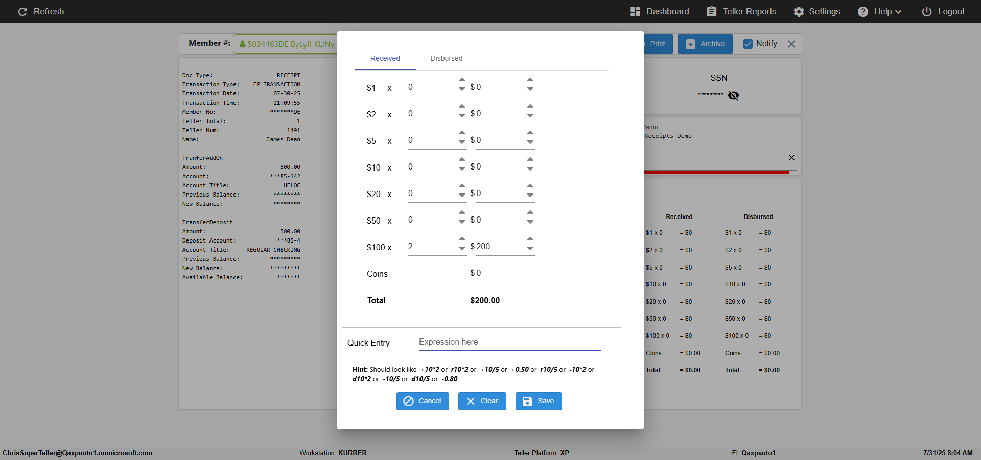This screenshot has width=981, height=460.
Task: Expand the Help menu chevron
Action: click(898, 12)
